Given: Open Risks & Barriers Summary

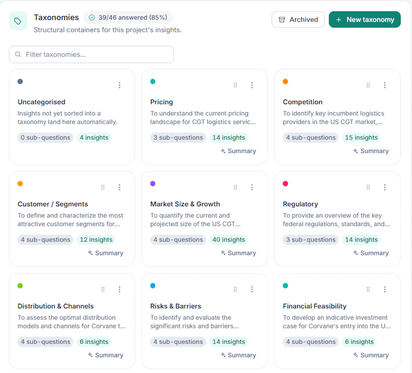Looking at the screenshot, I should pyautogui.click(x=238, y=355).
